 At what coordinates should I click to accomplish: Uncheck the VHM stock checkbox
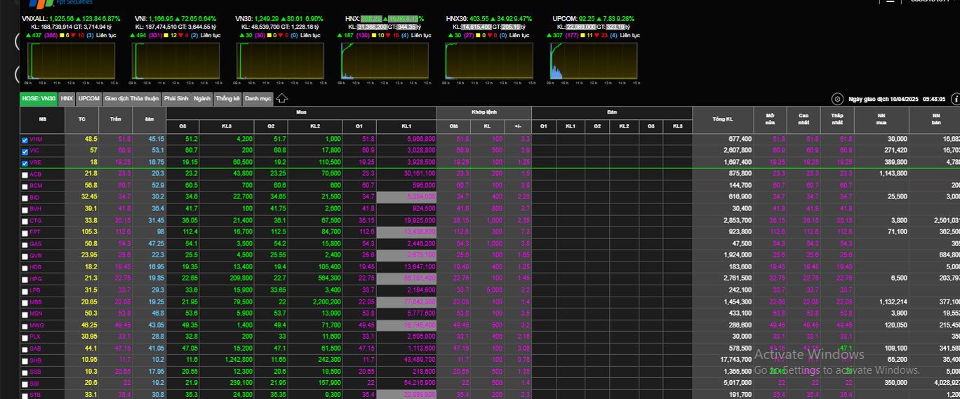[25, 140]
